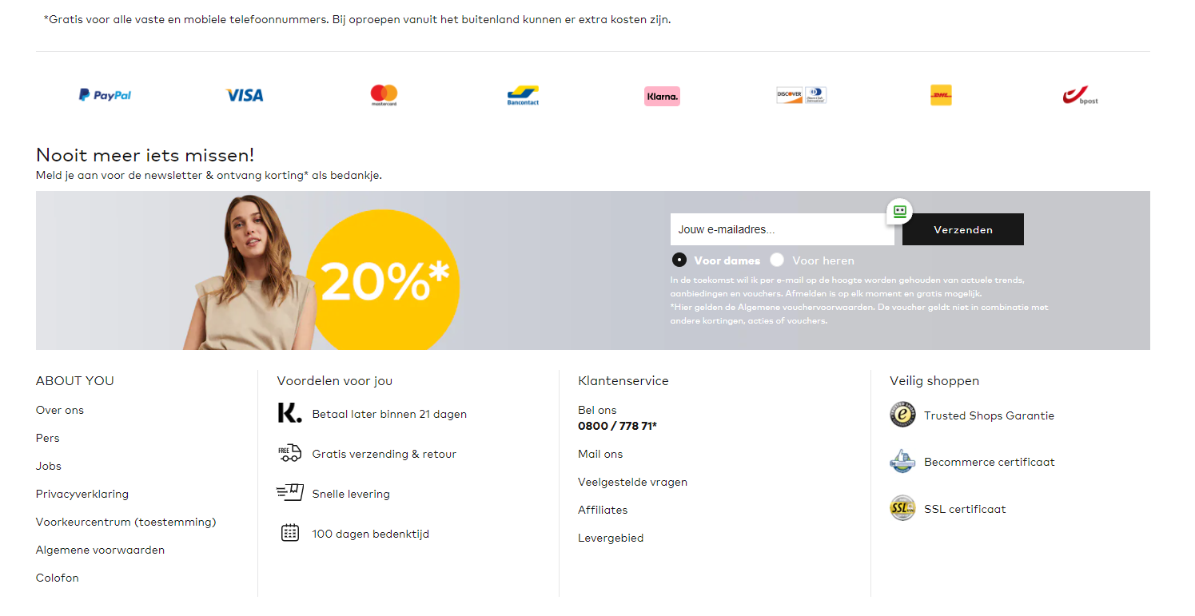Select the Voor dames radio button

coord(679,260)
